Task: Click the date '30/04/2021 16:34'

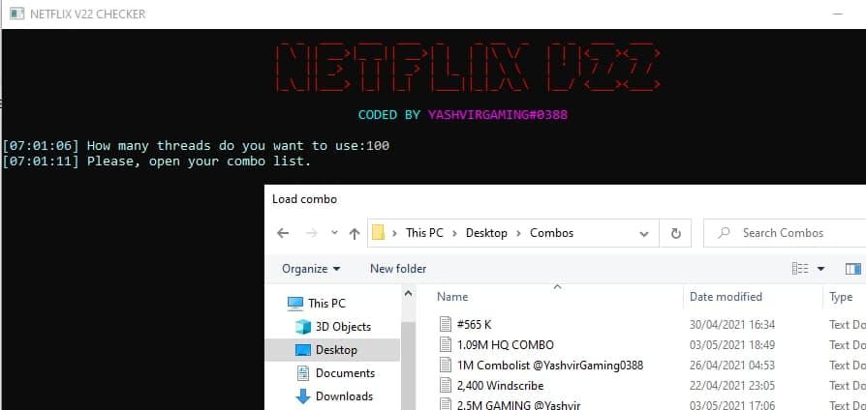Action: pyautogui.click(x=731, y=325)
